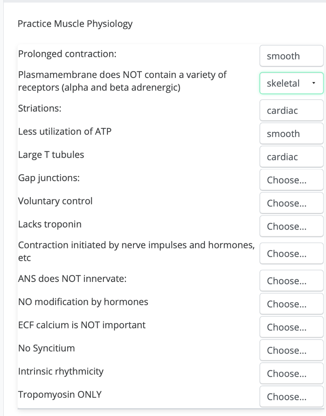Open the dropdown for 'Less utilization of ATP'
This screenshot has height=416, width=326.
[x=291, y=133]
